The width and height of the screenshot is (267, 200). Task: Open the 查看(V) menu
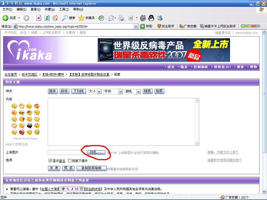click(35, 9)
